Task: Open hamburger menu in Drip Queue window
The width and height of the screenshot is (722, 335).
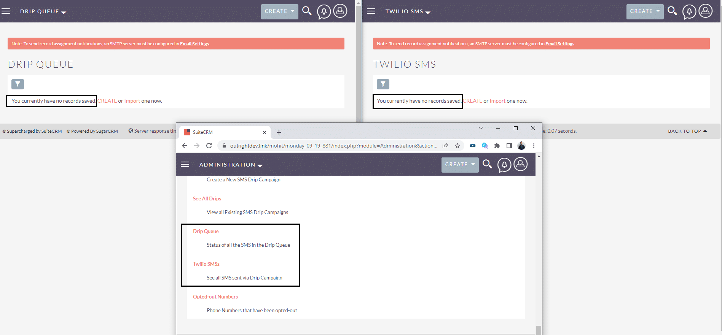Action: (x=6, y=11)
